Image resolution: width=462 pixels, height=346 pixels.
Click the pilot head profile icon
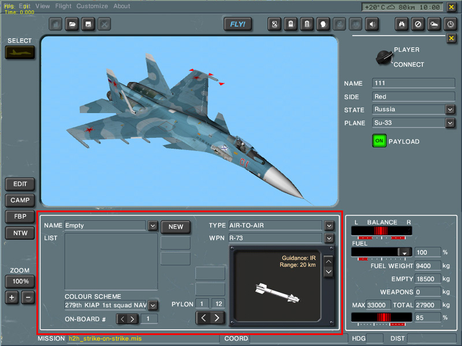(323, 24)
